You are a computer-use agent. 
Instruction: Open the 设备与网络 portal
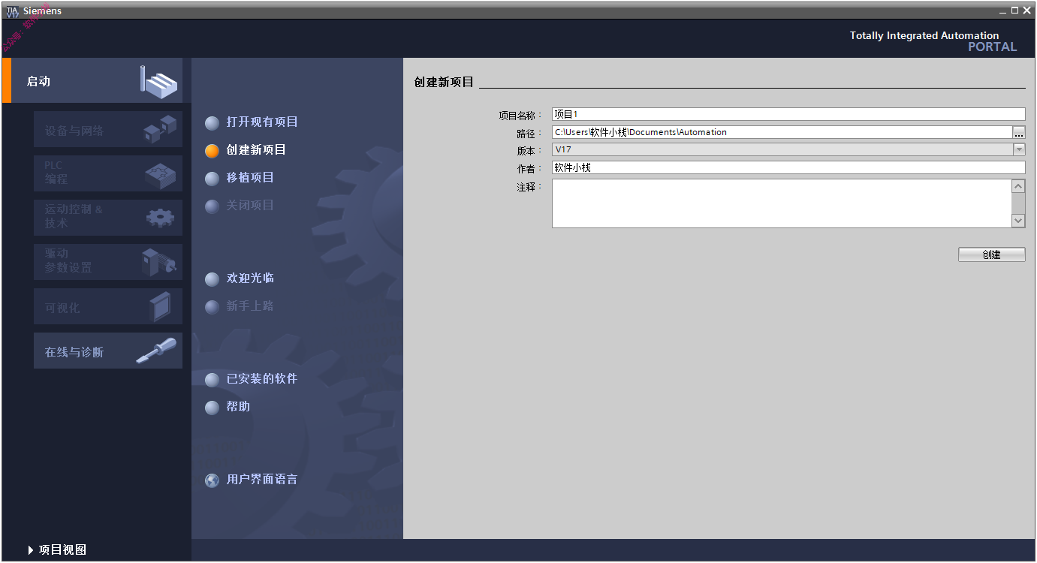pos(108,129)
